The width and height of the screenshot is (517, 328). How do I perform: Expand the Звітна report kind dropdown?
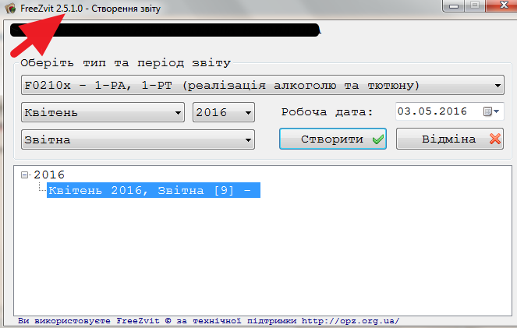click(248, 140)
